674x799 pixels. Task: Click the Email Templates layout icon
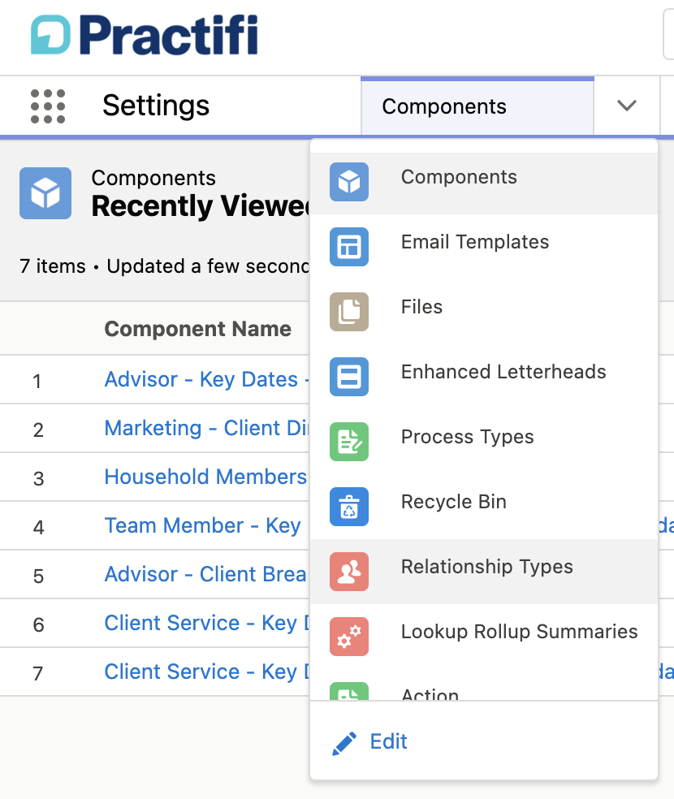coord(349,247)
